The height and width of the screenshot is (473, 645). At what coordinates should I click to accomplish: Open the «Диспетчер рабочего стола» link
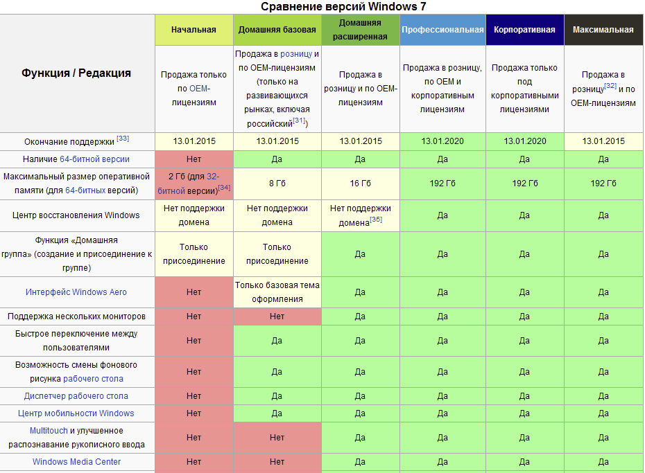tap(76, 396)
